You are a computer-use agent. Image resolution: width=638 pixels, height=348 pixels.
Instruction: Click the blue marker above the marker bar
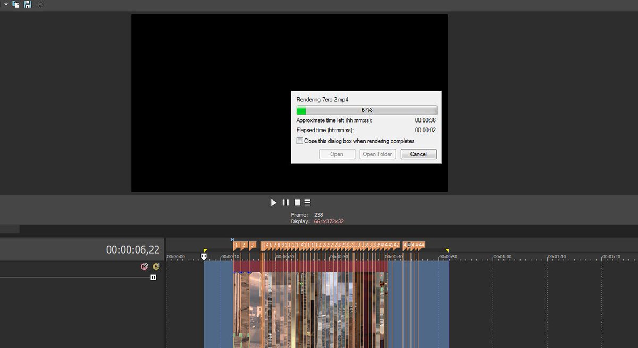(232, 240)
